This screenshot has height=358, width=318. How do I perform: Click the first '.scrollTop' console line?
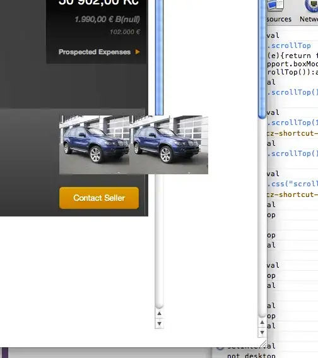tap(289, 45)
